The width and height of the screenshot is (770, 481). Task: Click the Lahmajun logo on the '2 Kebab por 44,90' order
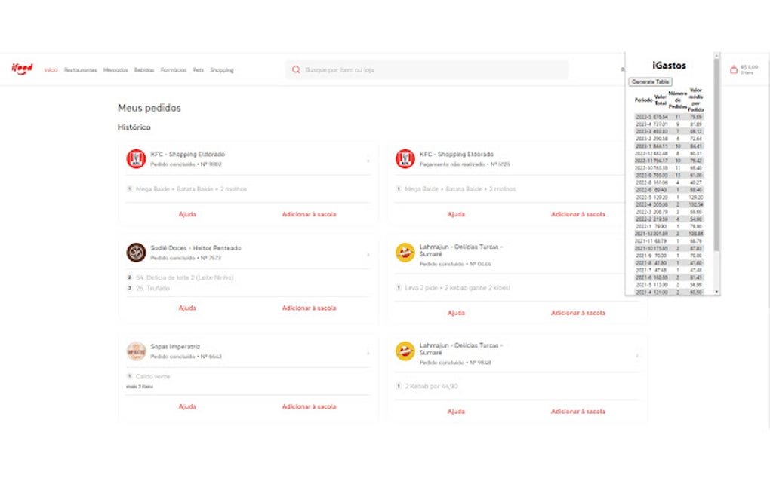click(x=405, y=351)
